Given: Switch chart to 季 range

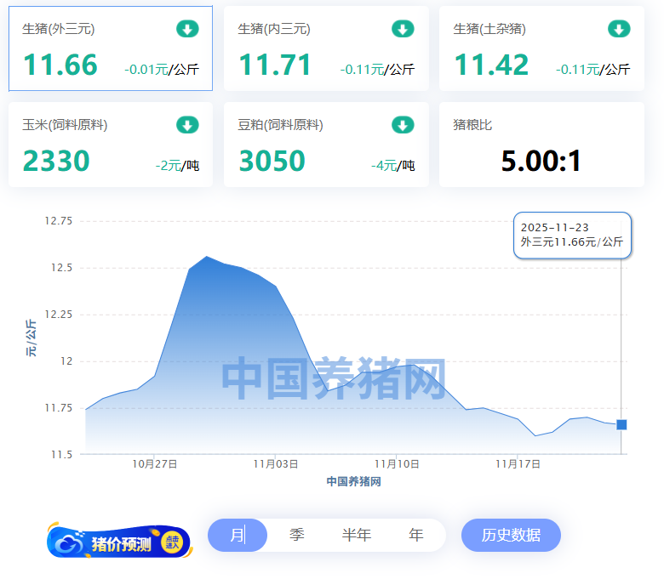Looking at the screenshot, I should point(296,536).
